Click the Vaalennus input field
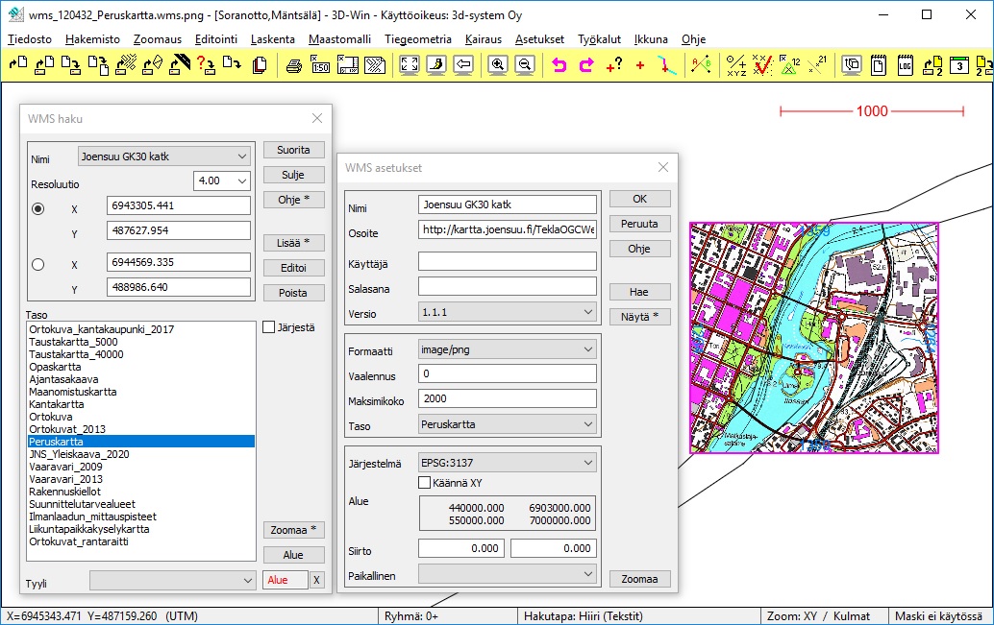994x625 pixels. coord(508,373)
